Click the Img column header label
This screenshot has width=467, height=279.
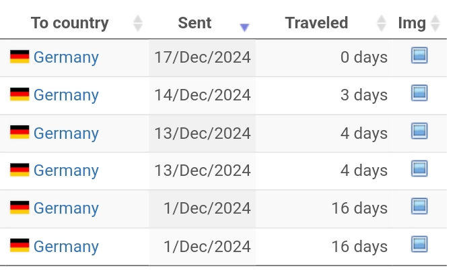pyautogui.click(x=412, y=24)
